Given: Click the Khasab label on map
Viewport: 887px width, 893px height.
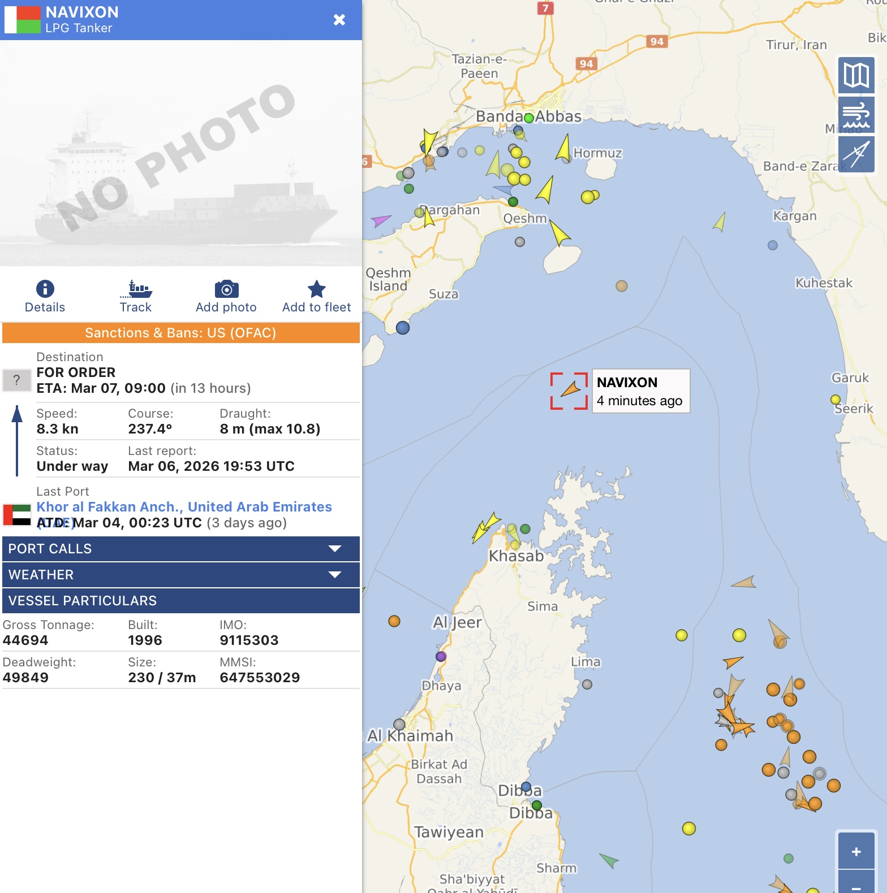Looking at the screenshot, I should pos(516,556).
